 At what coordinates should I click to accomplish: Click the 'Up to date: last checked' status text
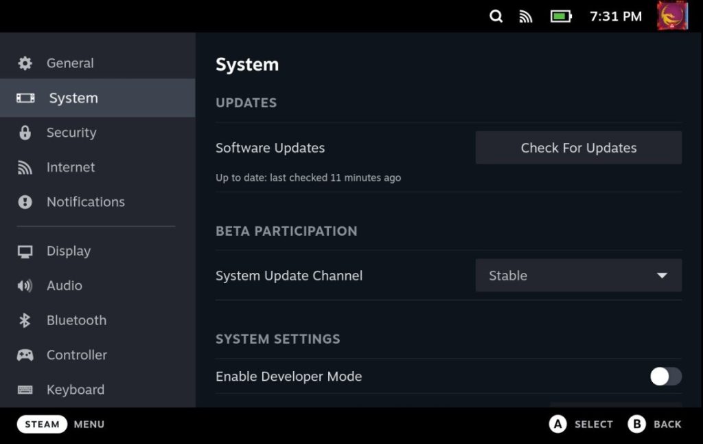click(308, 178)
